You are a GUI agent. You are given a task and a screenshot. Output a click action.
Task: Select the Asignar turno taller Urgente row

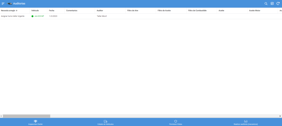[x=13, y=16]
